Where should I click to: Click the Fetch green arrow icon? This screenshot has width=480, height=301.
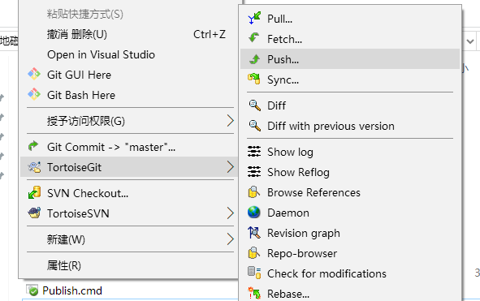pos(254,38)
